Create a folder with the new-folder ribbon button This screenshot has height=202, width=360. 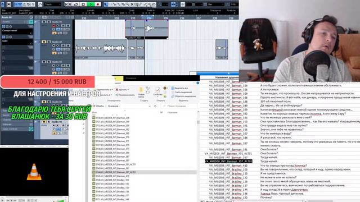[141, 92]
